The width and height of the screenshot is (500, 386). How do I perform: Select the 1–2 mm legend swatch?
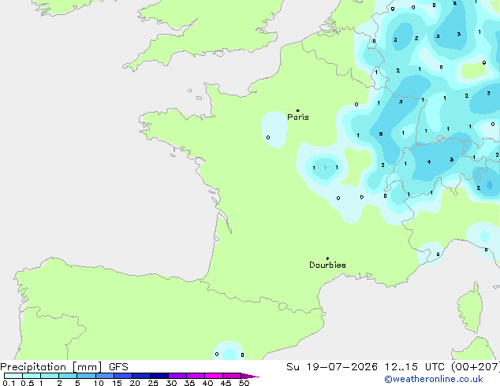pyautogui.click(x=50, y=376)
